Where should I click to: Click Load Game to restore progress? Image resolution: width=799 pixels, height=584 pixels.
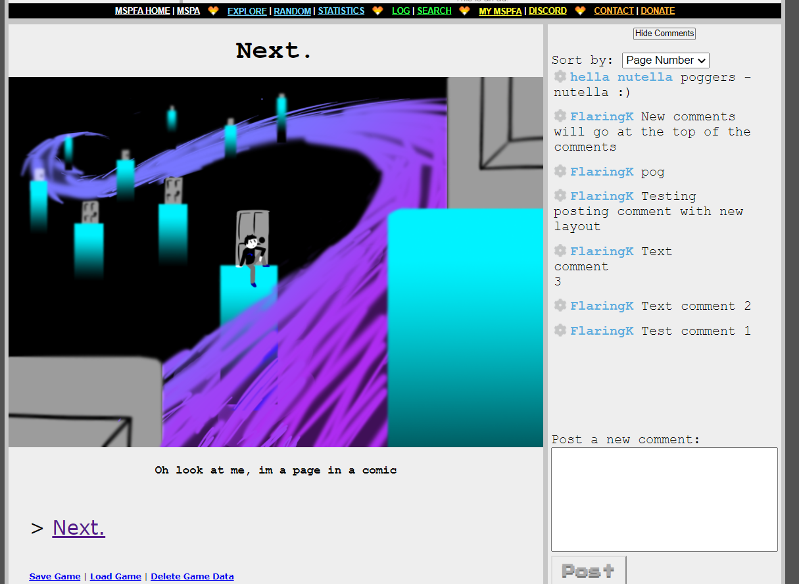coord(116,576)
